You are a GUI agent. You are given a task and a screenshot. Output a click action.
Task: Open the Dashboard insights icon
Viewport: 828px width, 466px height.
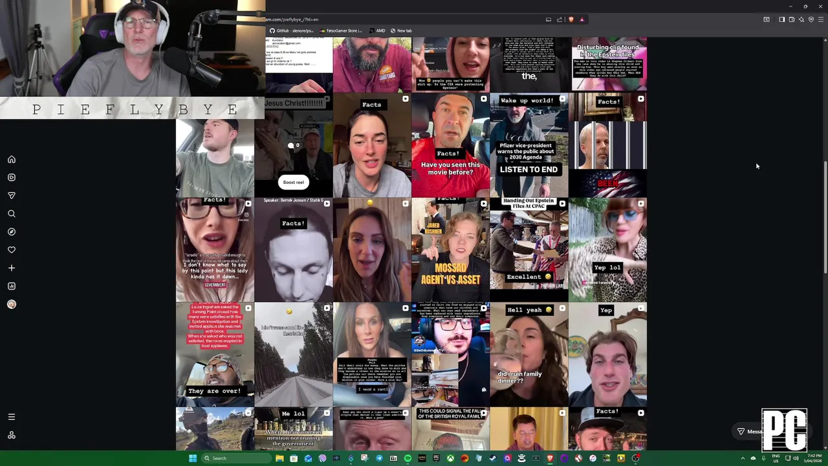[x=12, y=286]
